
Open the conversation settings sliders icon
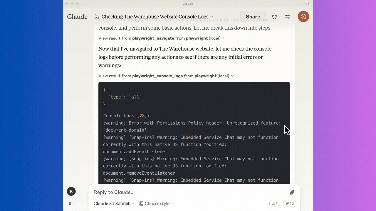click(x=288, y=16)
